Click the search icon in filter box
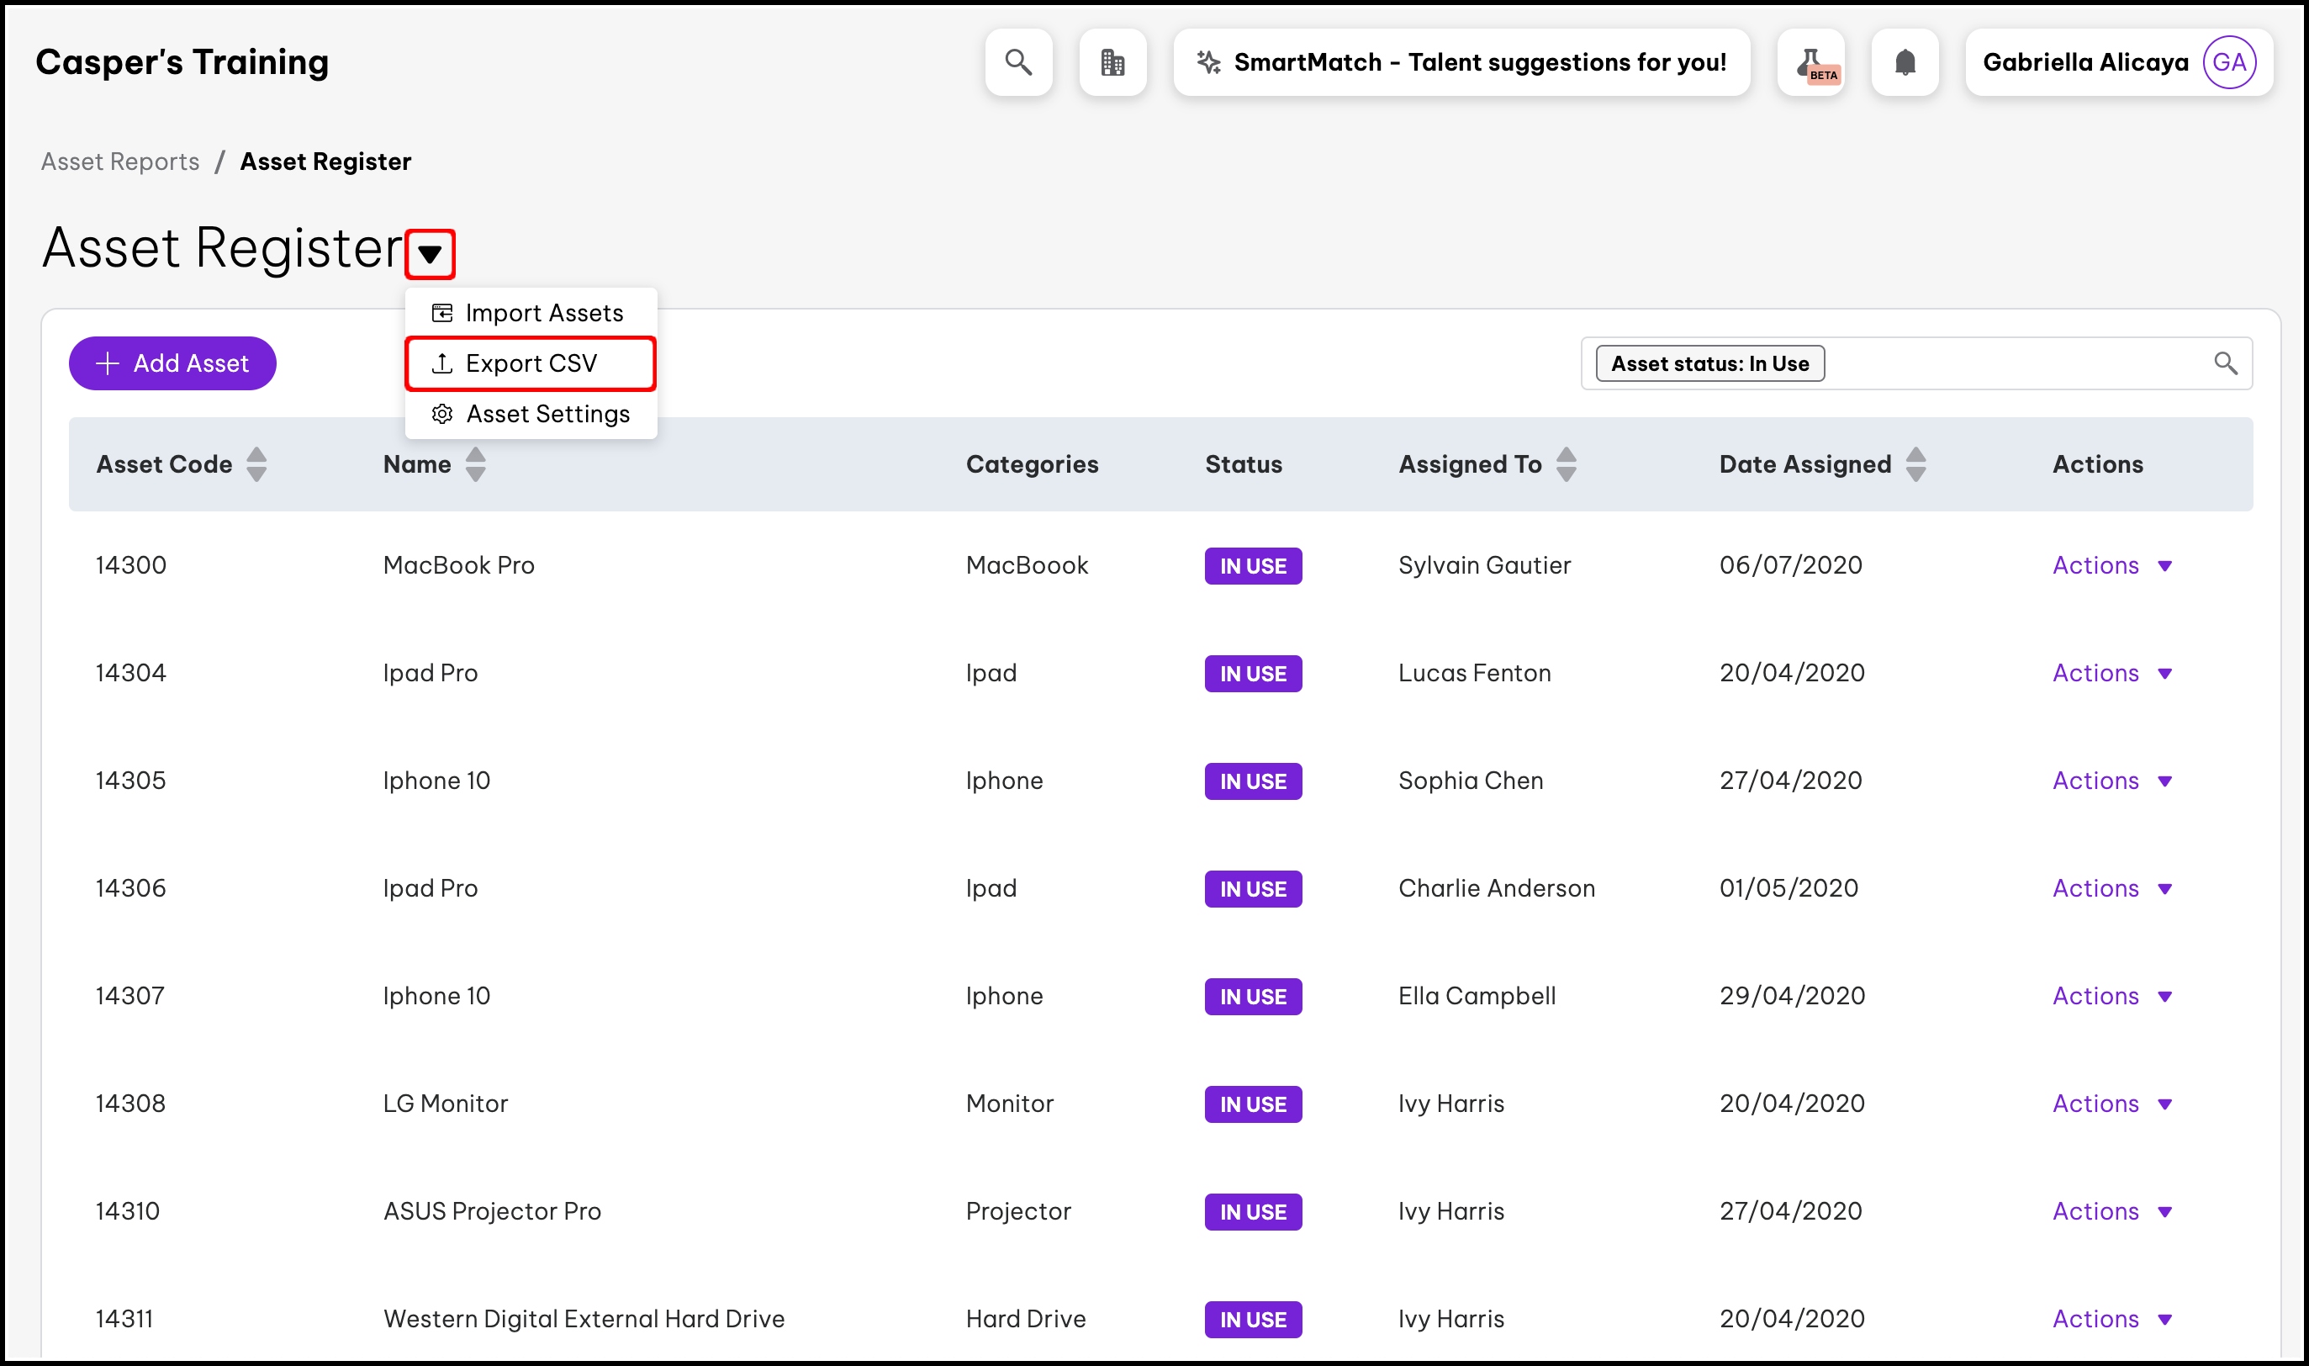 click(x=2224, y=363)
